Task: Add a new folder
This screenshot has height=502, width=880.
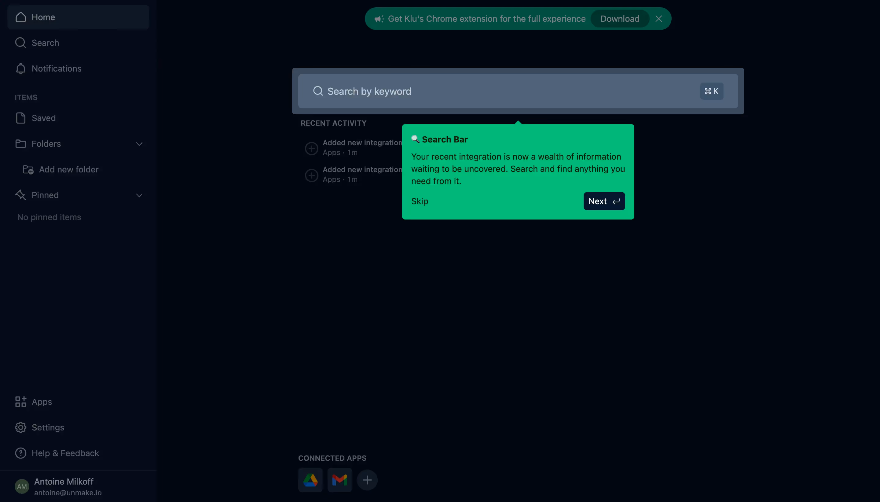Action: (x=68, y=170)
